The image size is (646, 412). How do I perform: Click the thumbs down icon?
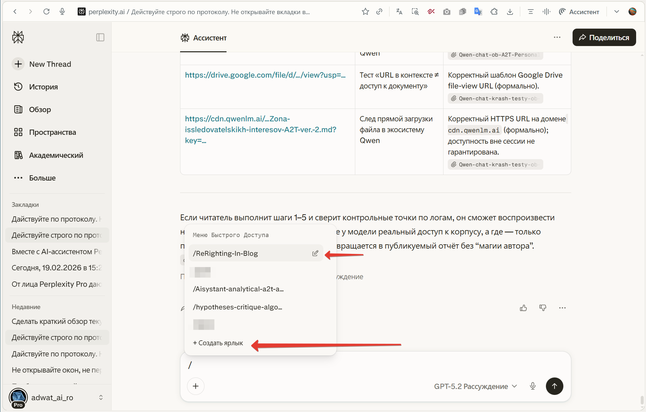(x=543, y=308)
